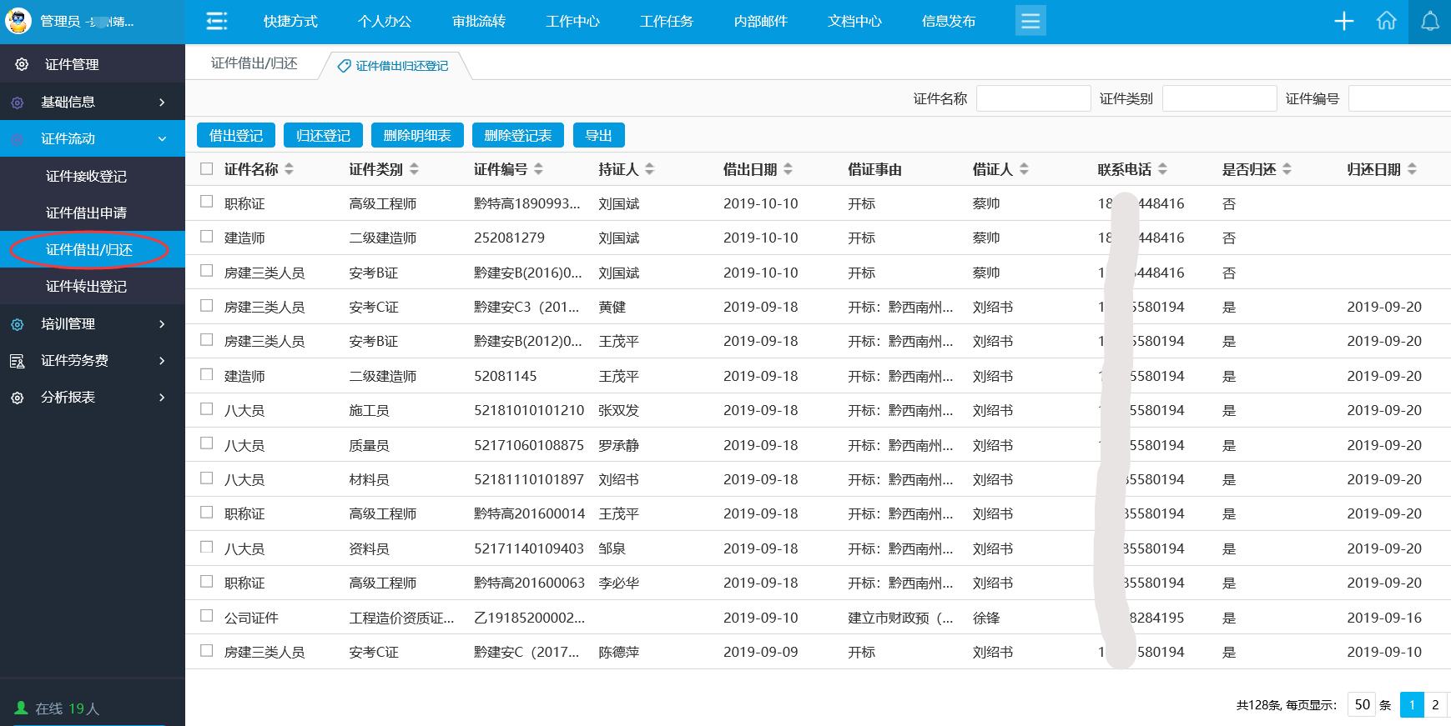This screenshot has height=726, width=1451.
Task: Click the 证件类别 search input
Action: click(x=1220, y=98)
